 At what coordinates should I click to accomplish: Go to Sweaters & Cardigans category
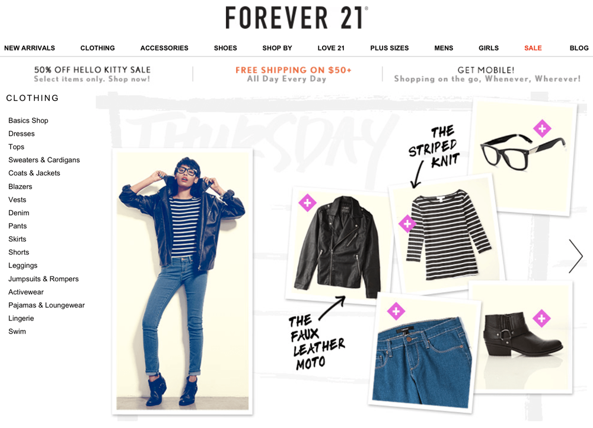[44, 160]
